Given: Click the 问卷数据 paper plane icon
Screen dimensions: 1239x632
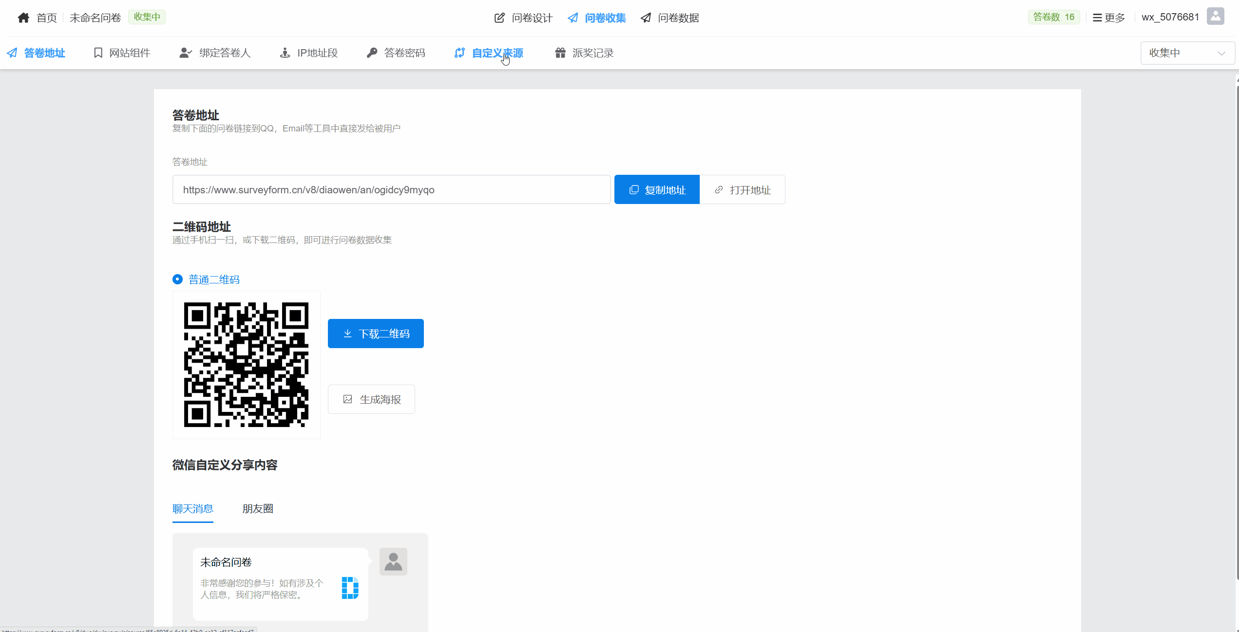Looking at the screenshot, I should [x=646, y=18].
